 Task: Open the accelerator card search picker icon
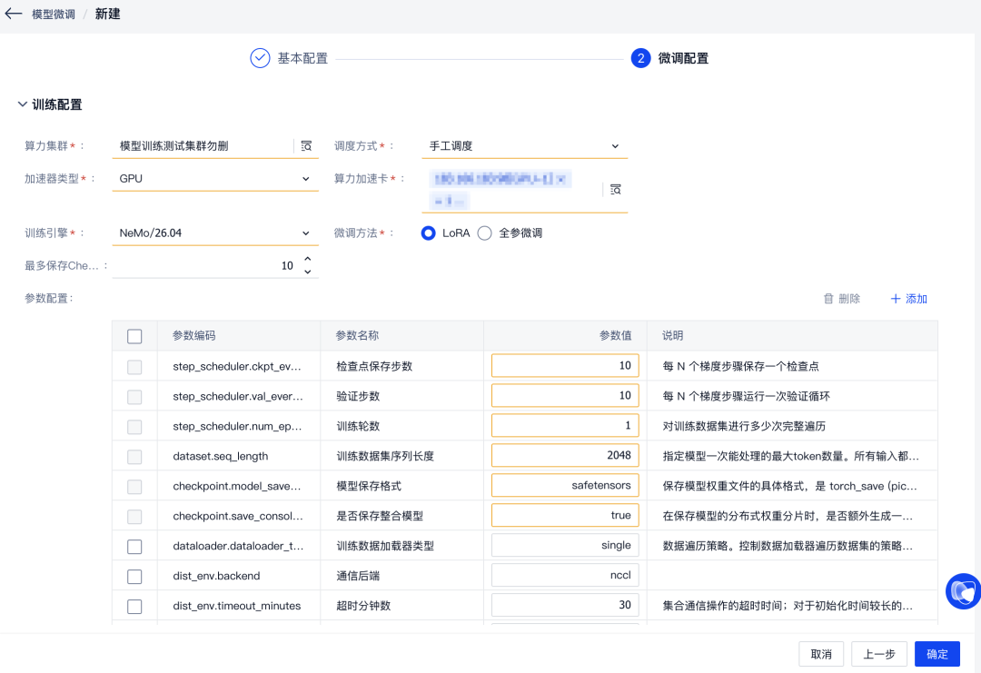point(616,190)
